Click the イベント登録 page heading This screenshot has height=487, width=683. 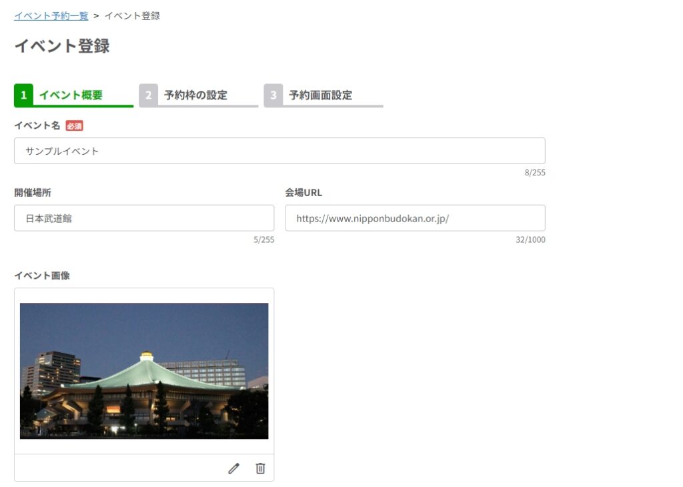click(x=61, y=46)
